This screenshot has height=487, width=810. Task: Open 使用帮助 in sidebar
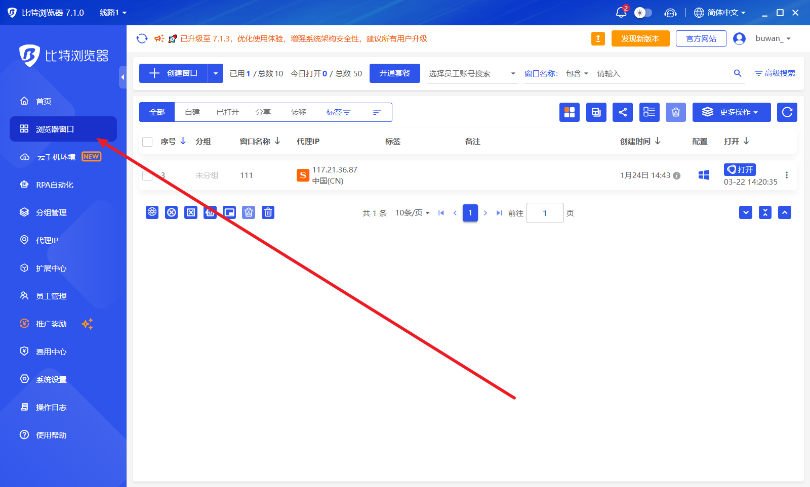click(x=63, y=435)
